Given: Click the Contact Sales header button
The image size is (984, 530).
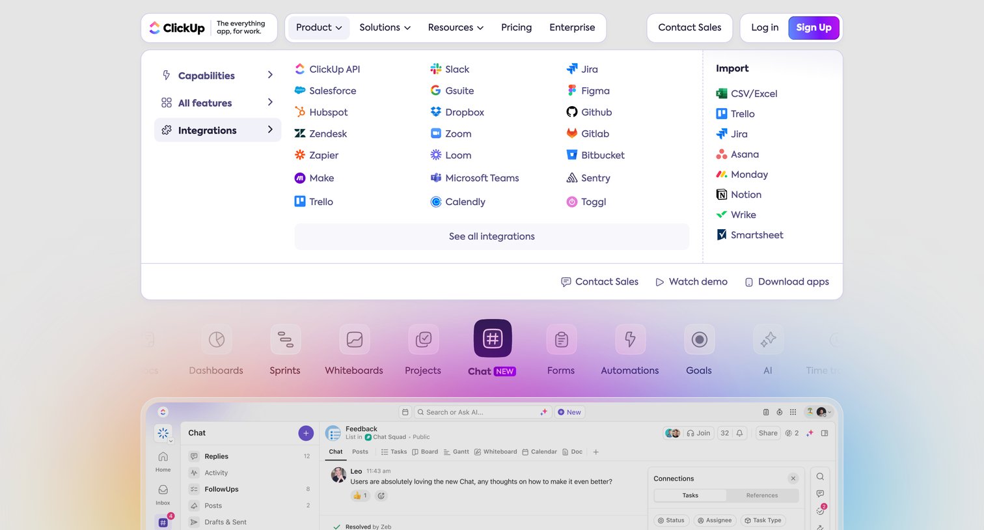Looking at the screenshot, I should tap(689, 27).
